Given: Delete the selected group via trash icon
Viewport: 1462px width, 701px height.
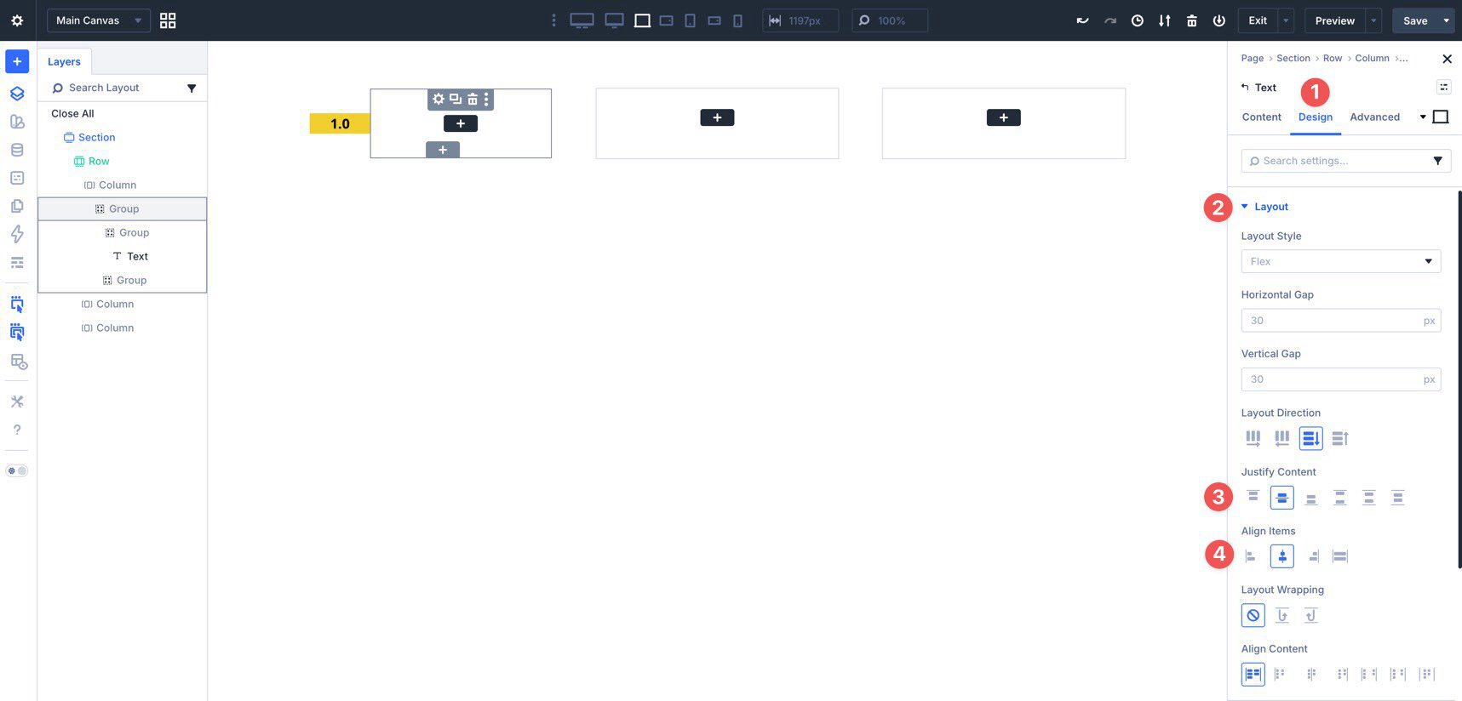Looking at the screenshot, I should [473, 100].
